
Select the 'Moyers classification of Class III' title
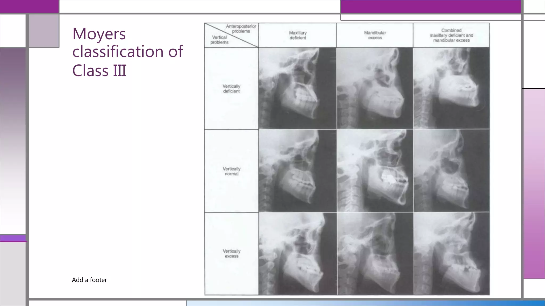[x=127, y=52]
